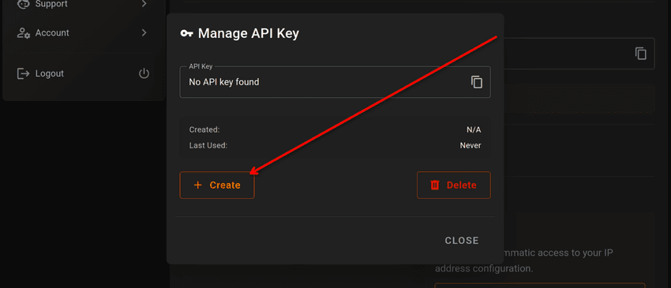Click the Account user-gear icon

point(23,33)
